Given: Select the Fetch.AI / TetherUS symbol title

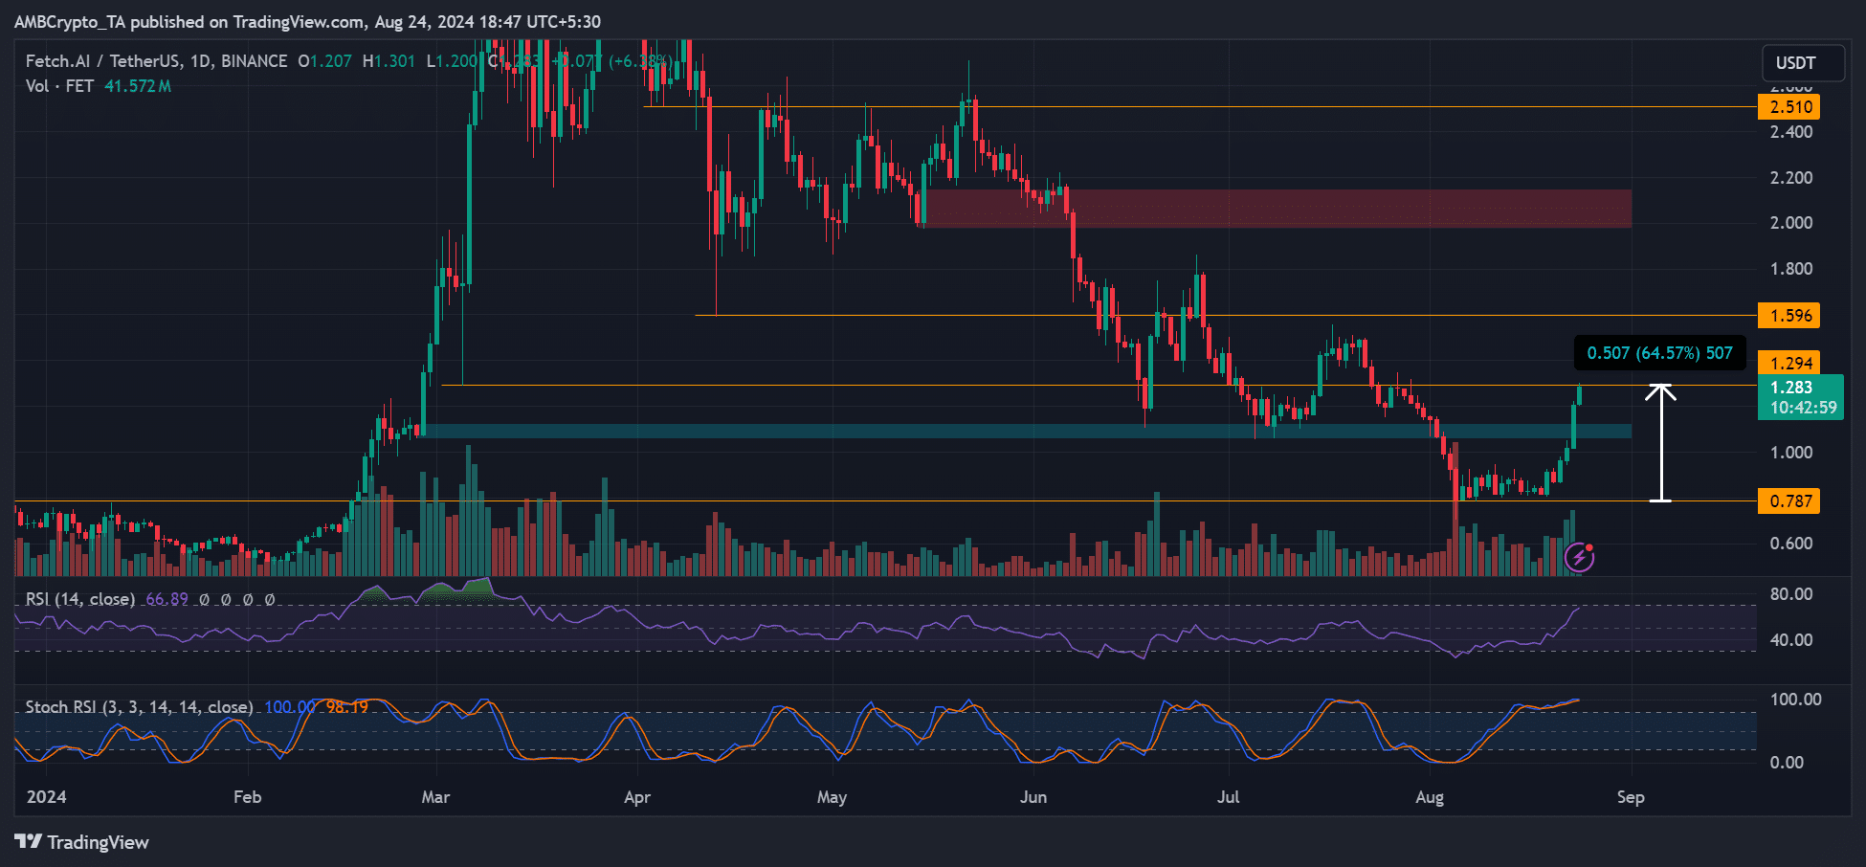Looking at the screenshot, I should 156,61.
